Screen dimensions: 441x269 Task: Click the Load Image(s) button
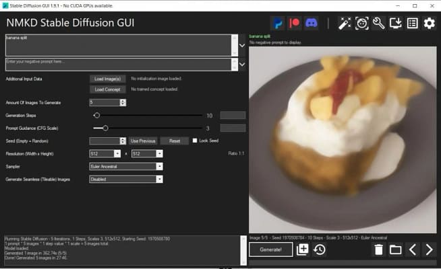[108, 79]
